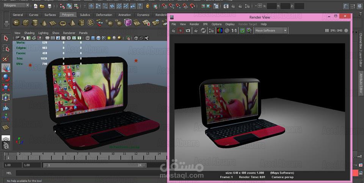Viewport: 364px width, 183px height.
Task: Select the Lasso tool in toolbox
Action: pyautogui.click(x=6, y=48)
